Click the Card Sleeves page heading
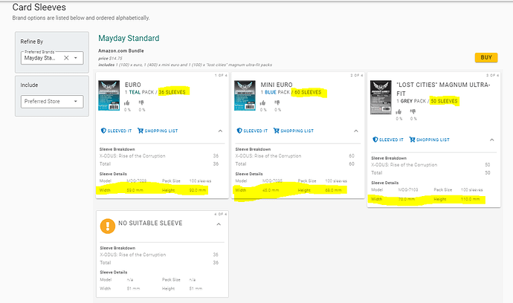The width and height of the screenshot is (513, 303). (39, 7)
